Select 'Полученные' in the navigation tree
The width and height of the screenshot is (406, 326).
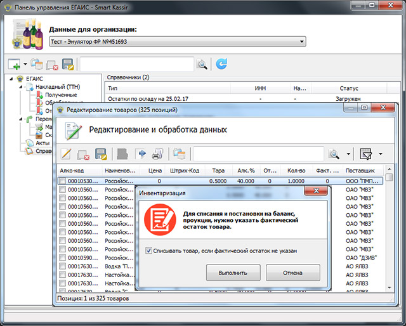tap(61, 95)
